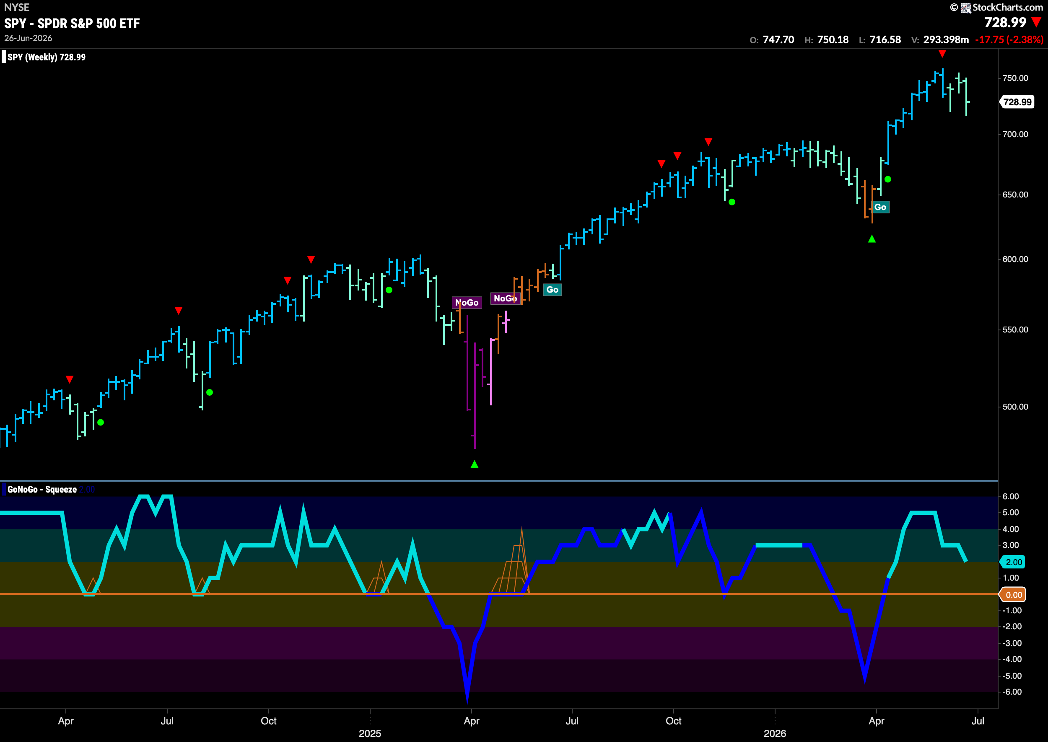This screenshot has height=742, width=1048.
Task: Click the 600.00 price axis label
Action: click(x=1015, y=259)
